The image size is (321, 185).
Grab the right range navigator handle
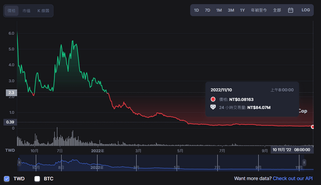pyautogui.click(x=304, y=162)
